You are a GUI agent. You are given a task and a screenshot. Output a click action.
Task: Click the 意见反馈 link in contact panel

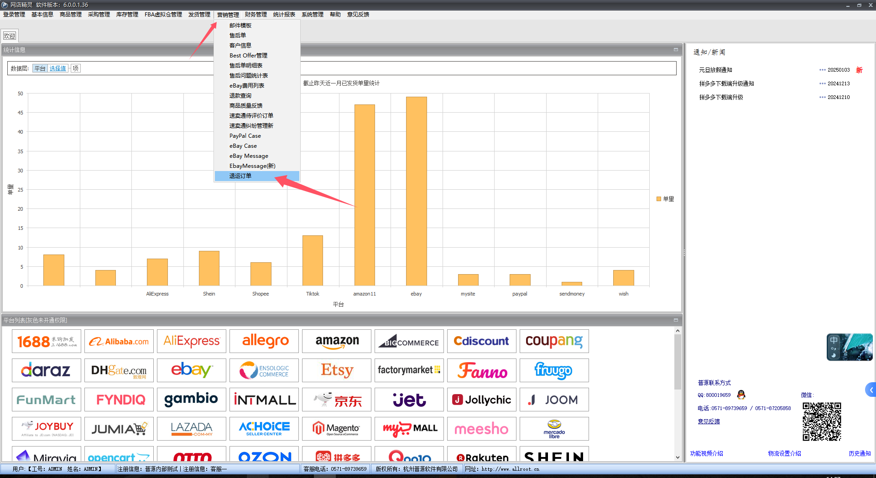point(709,421)
